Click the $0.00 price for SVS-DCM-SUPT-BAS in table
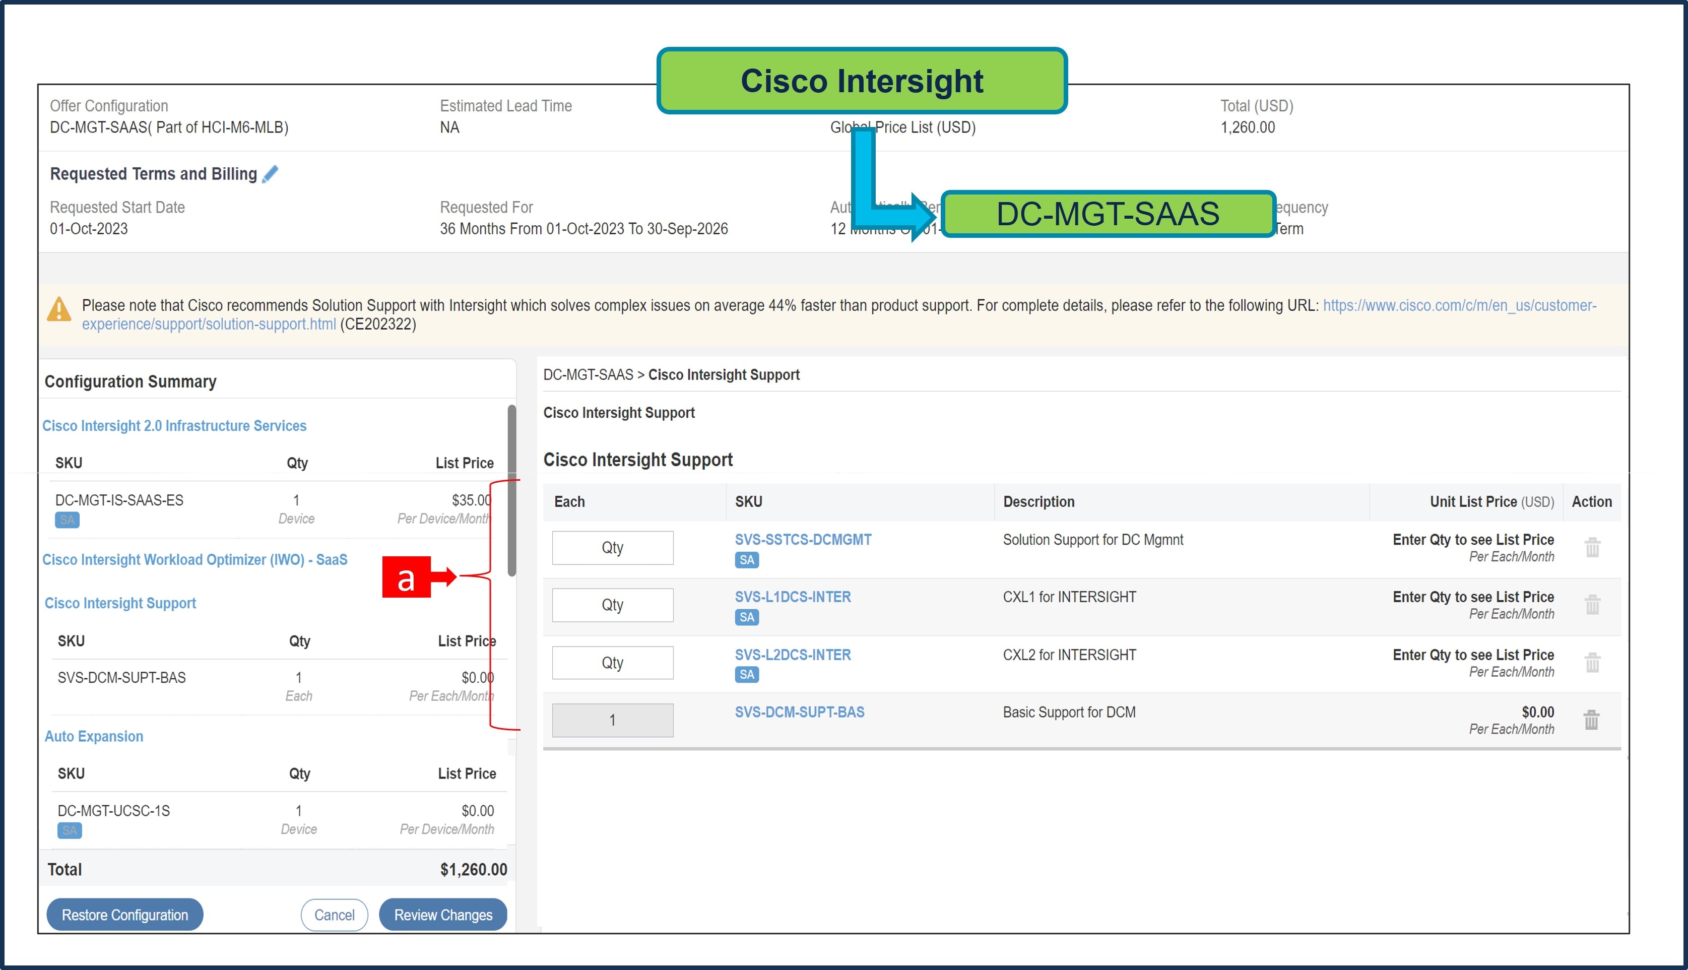 point(1537,712)
